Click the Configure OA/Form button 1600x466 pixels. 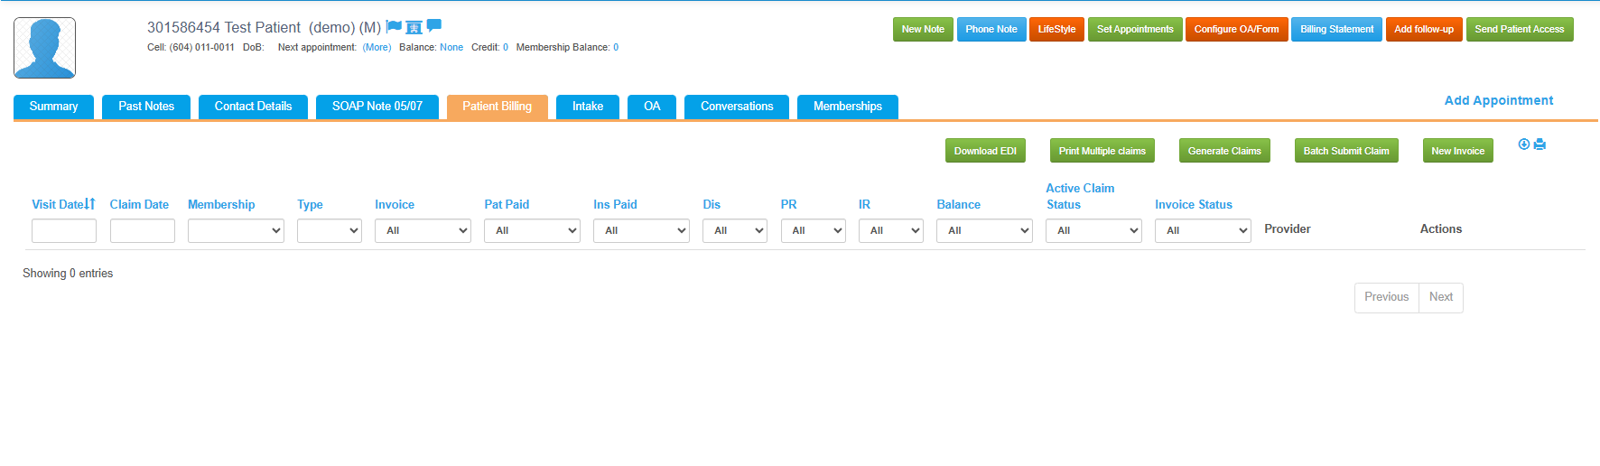[1237, 30]
